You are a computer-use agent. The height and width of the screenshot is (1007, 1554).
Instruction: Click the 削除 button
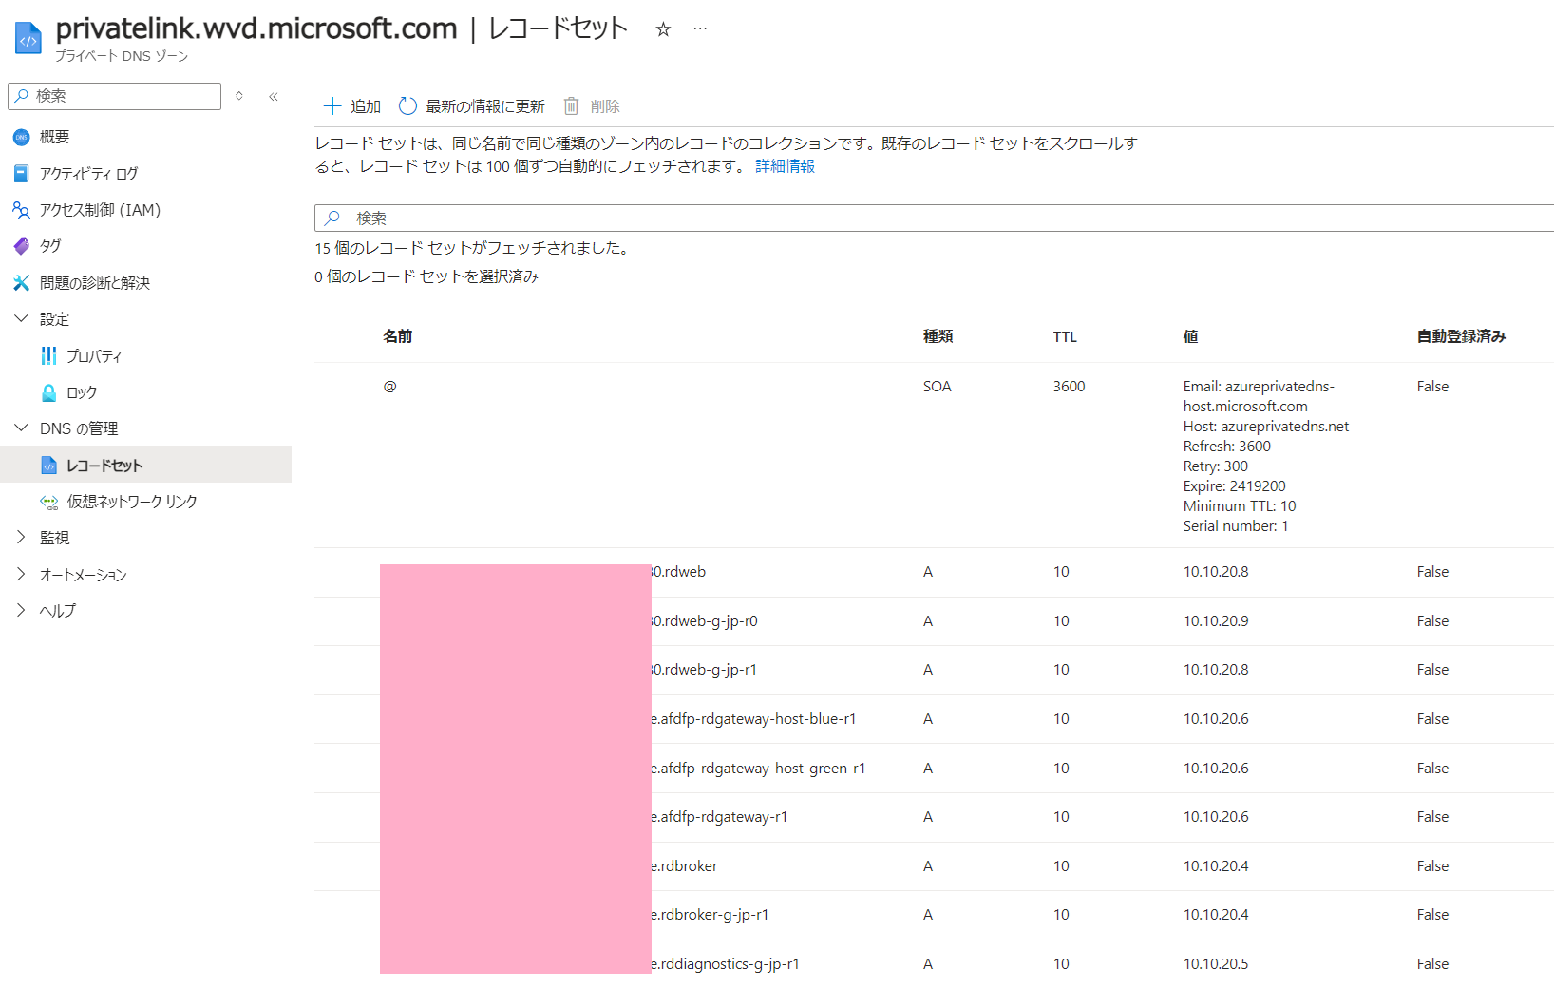592,105
